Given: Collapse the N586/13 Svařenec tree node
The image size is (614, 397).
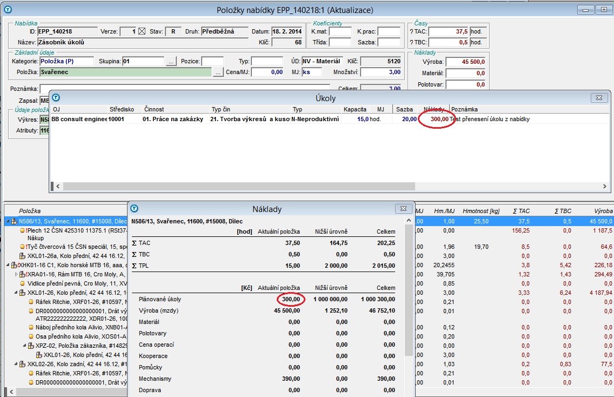Looking at the screenshot, I should coord(8,221).
